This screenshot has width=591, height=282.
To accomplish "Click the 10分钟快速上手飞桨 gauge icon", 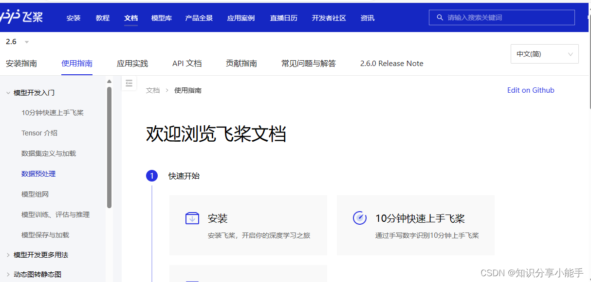I will [360, 218].
